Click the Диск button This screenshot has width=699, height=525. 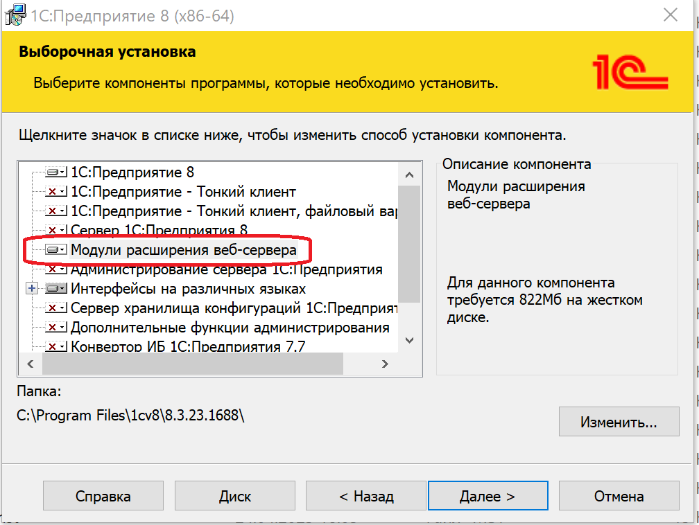(235, 496)
